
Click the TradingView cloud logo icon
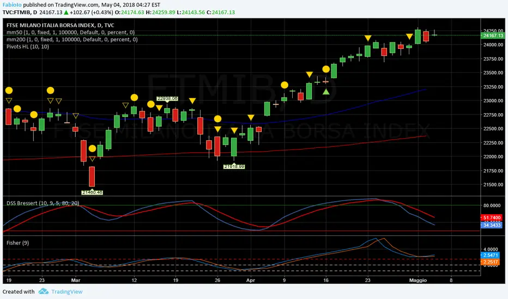pyautogui.click(x=44, y=291)
